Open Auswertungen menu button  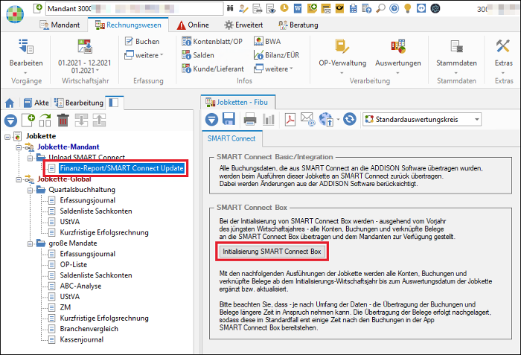[398, 57]
